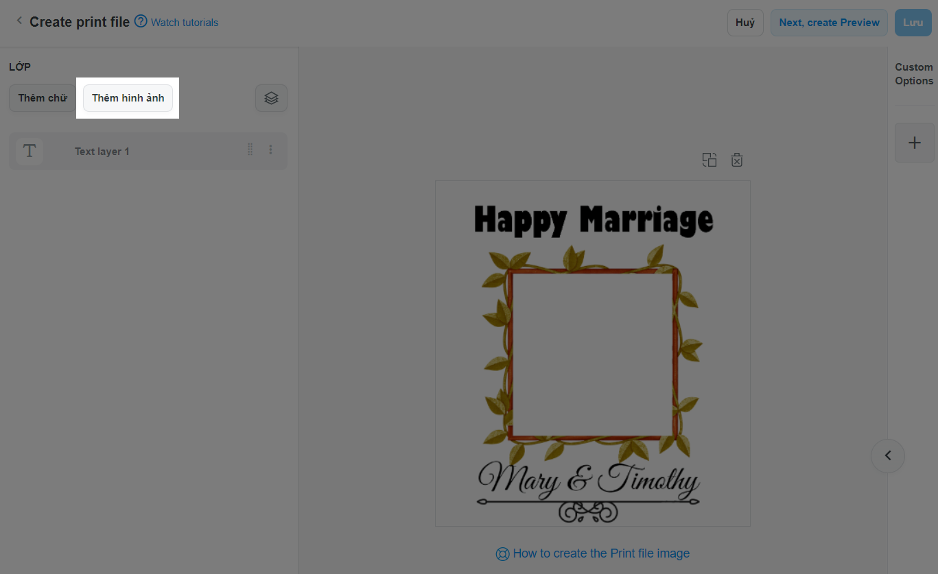Click the lifebuoy help icon below canvas
Viewport: 938px width, 574px height.
502,553
